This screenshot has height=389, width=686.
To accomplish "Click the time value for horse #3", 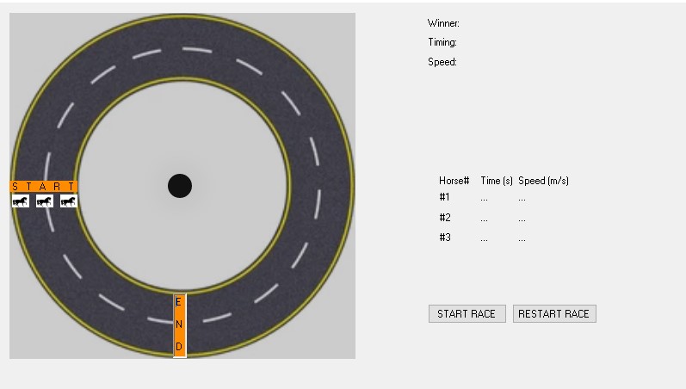I will [484, 238].
